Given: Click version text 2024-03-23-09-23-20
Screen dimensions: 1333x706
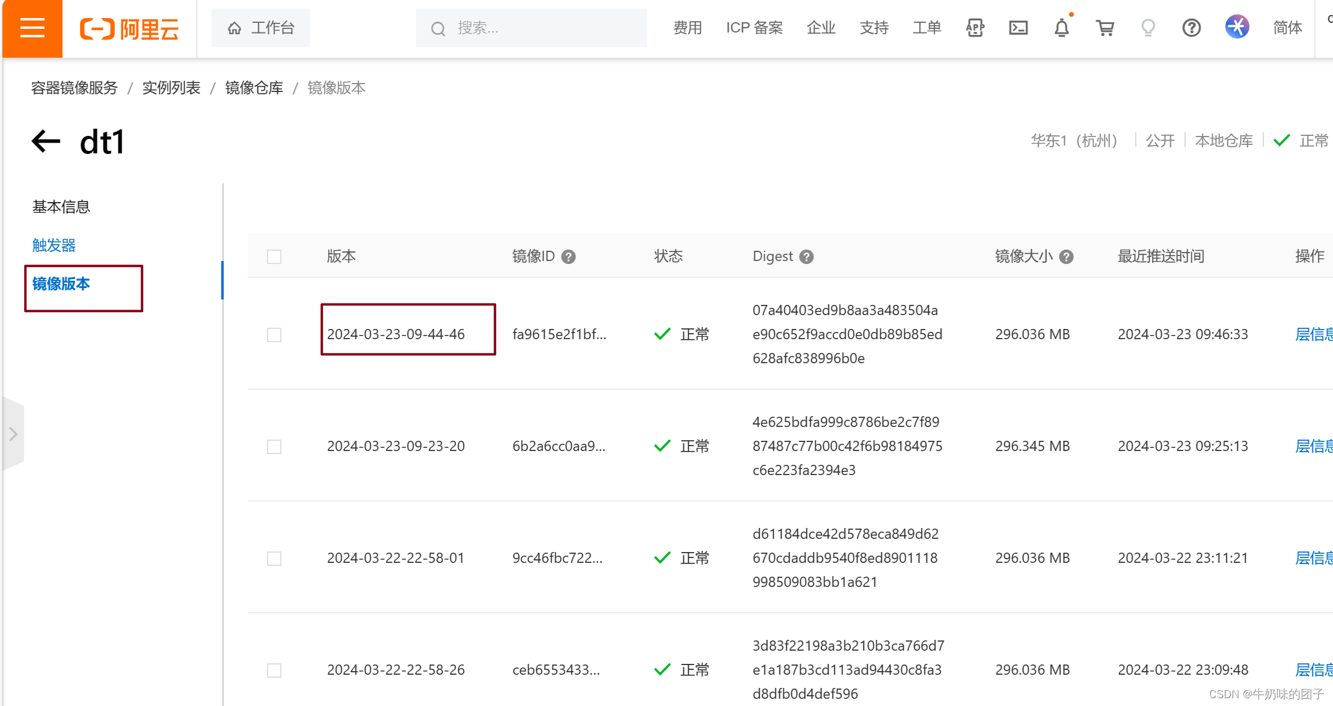Looking at the screenshot, I should coord(396,446).
